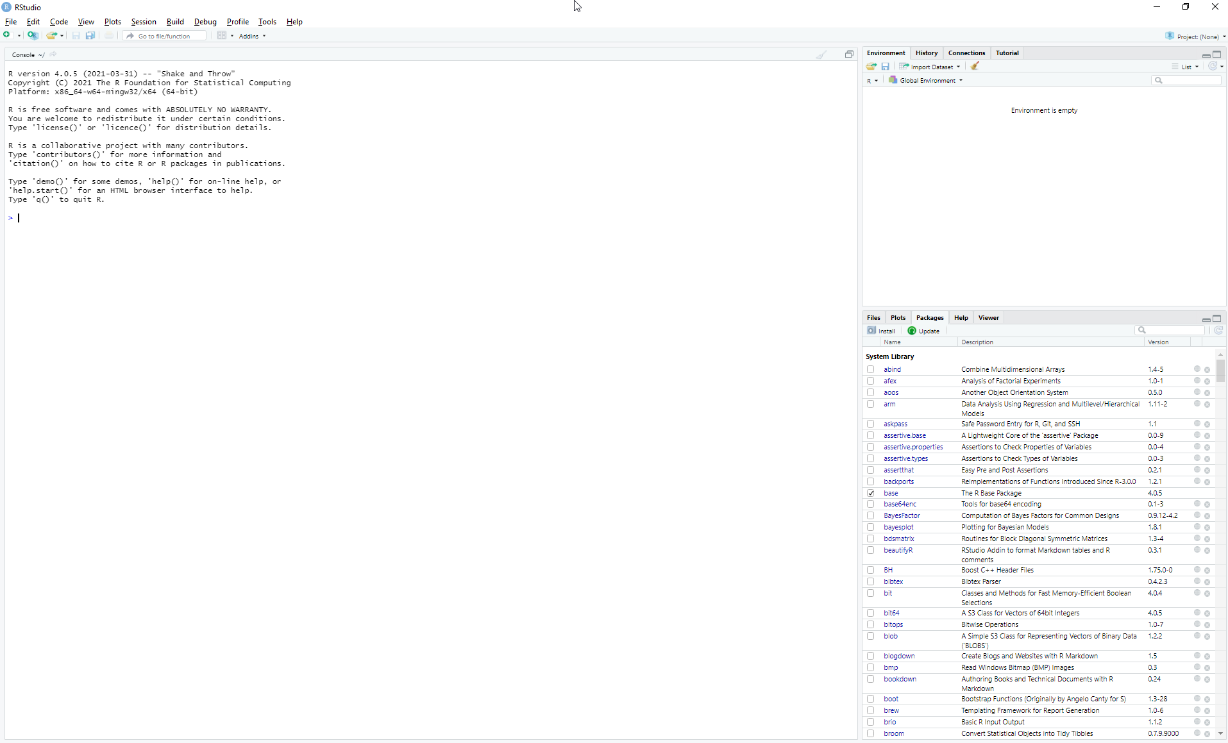
Task: Click the Save Workspace disk icon in Environment
Action: [886, 67]
